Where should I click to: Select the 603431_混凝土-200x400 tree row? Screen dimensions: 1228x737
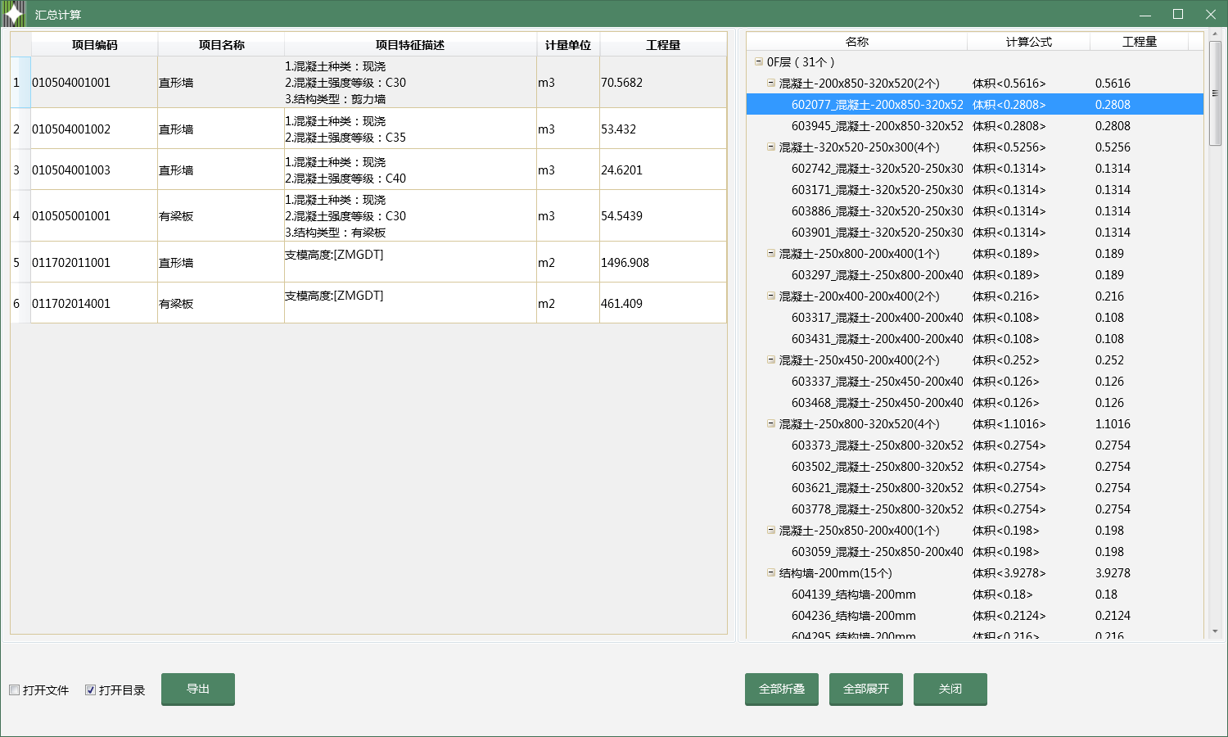click(x=975, y=338)
